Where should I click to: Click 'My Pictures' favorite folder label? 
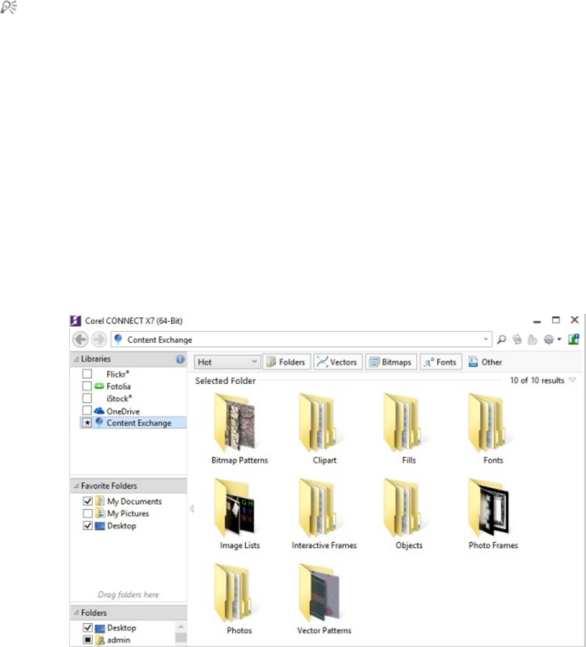point(128,513)
